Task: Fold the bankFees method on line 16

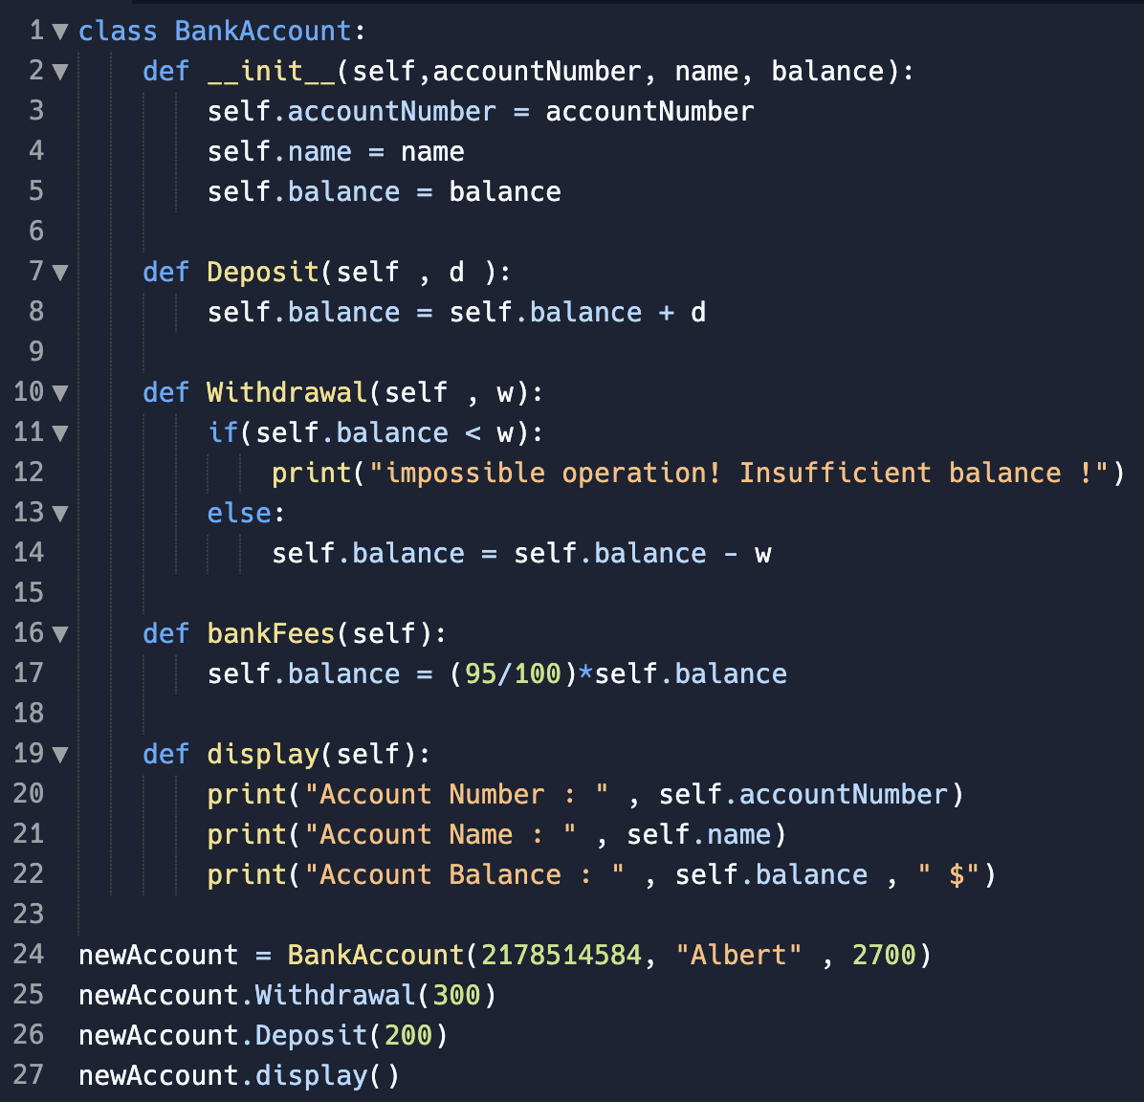Action: tap(60, 634)
